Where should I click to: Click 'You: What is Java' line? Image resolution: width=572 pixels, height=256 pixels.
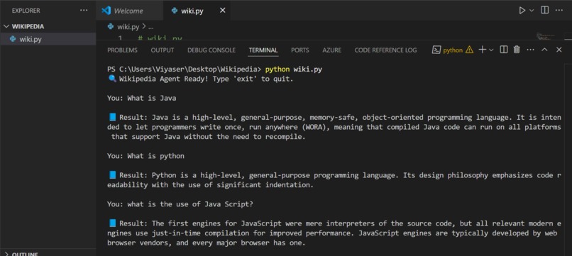(x=141, y=98)
